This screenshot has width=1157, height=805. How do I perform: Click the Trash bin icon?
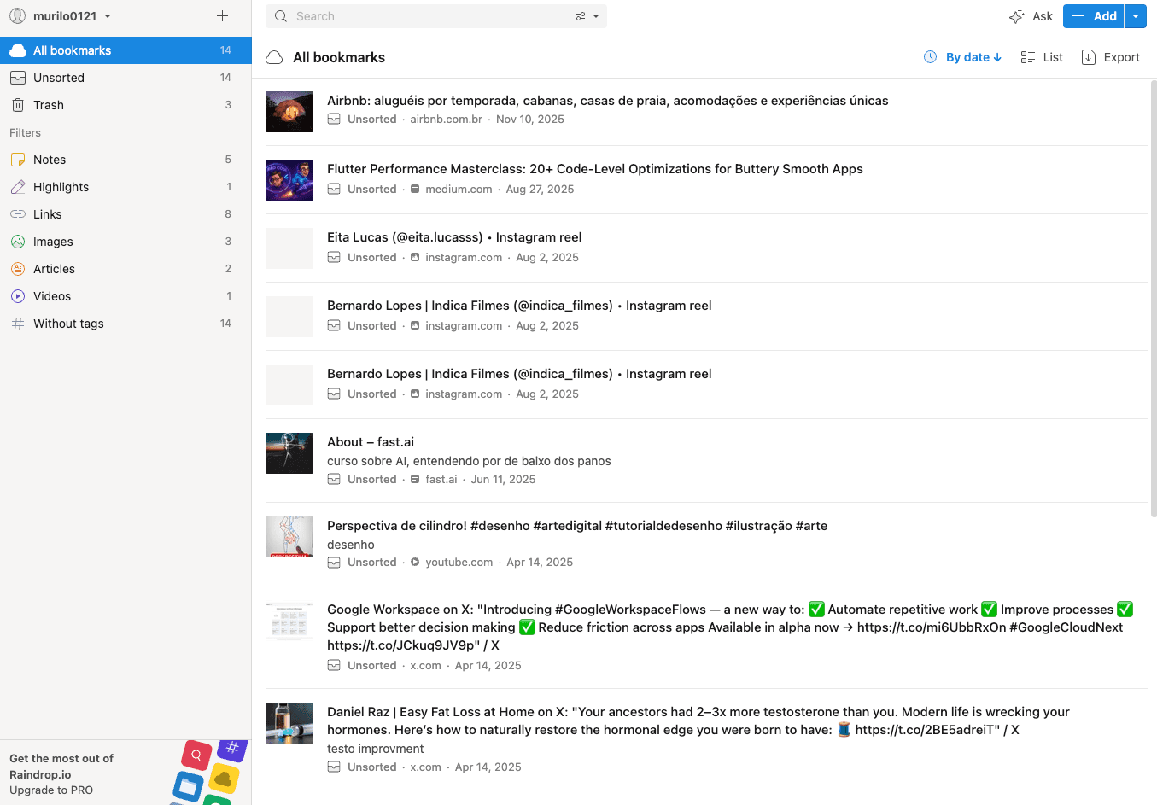pyautogui.click(x=18, y=105)
